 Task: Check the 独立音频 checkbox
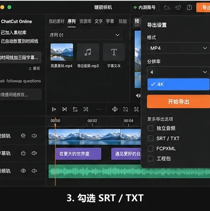[x=150, y=128]
